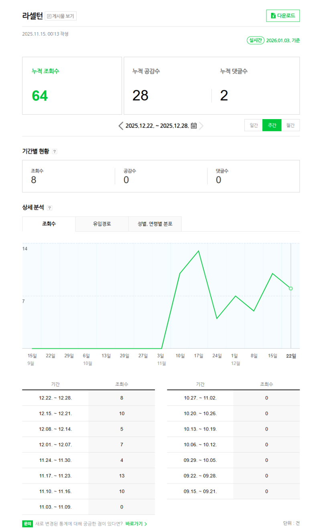Click the 2025.11.15. 00:13 작성 timestamp
This screenshot has width=321, height=528.
click(x=45, y=34)
